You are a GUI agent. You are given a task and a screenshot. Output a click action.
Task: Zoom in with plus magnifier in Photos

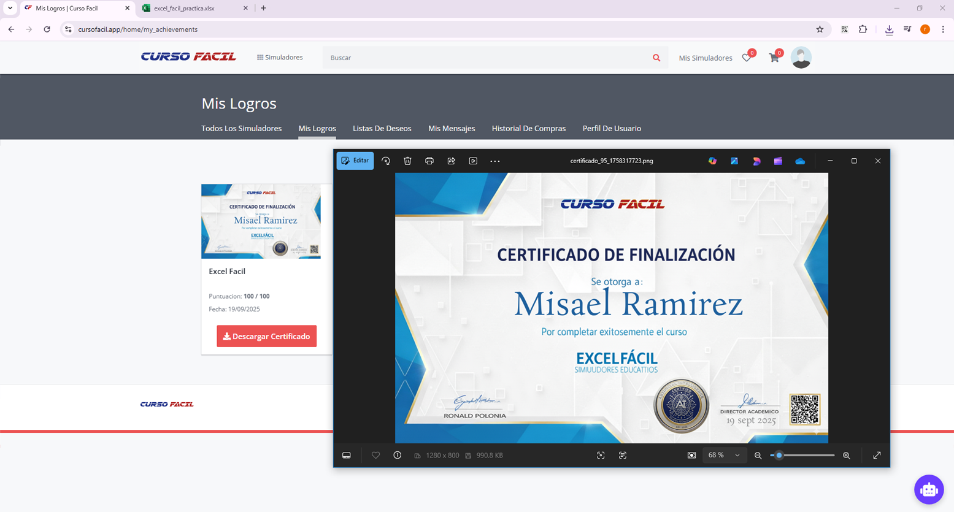click(x=847, y=456)
